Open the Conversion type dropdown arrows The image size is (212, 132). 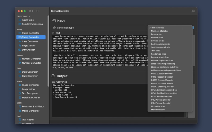[x=193, y=28]
